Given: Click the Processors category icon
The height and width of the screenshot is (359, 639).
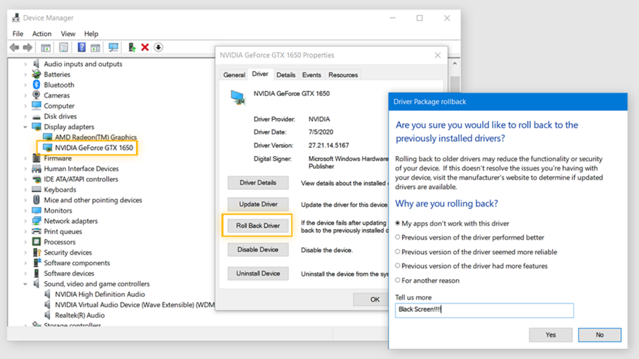Looking at the screenshot, I should (x=37, y=242).
